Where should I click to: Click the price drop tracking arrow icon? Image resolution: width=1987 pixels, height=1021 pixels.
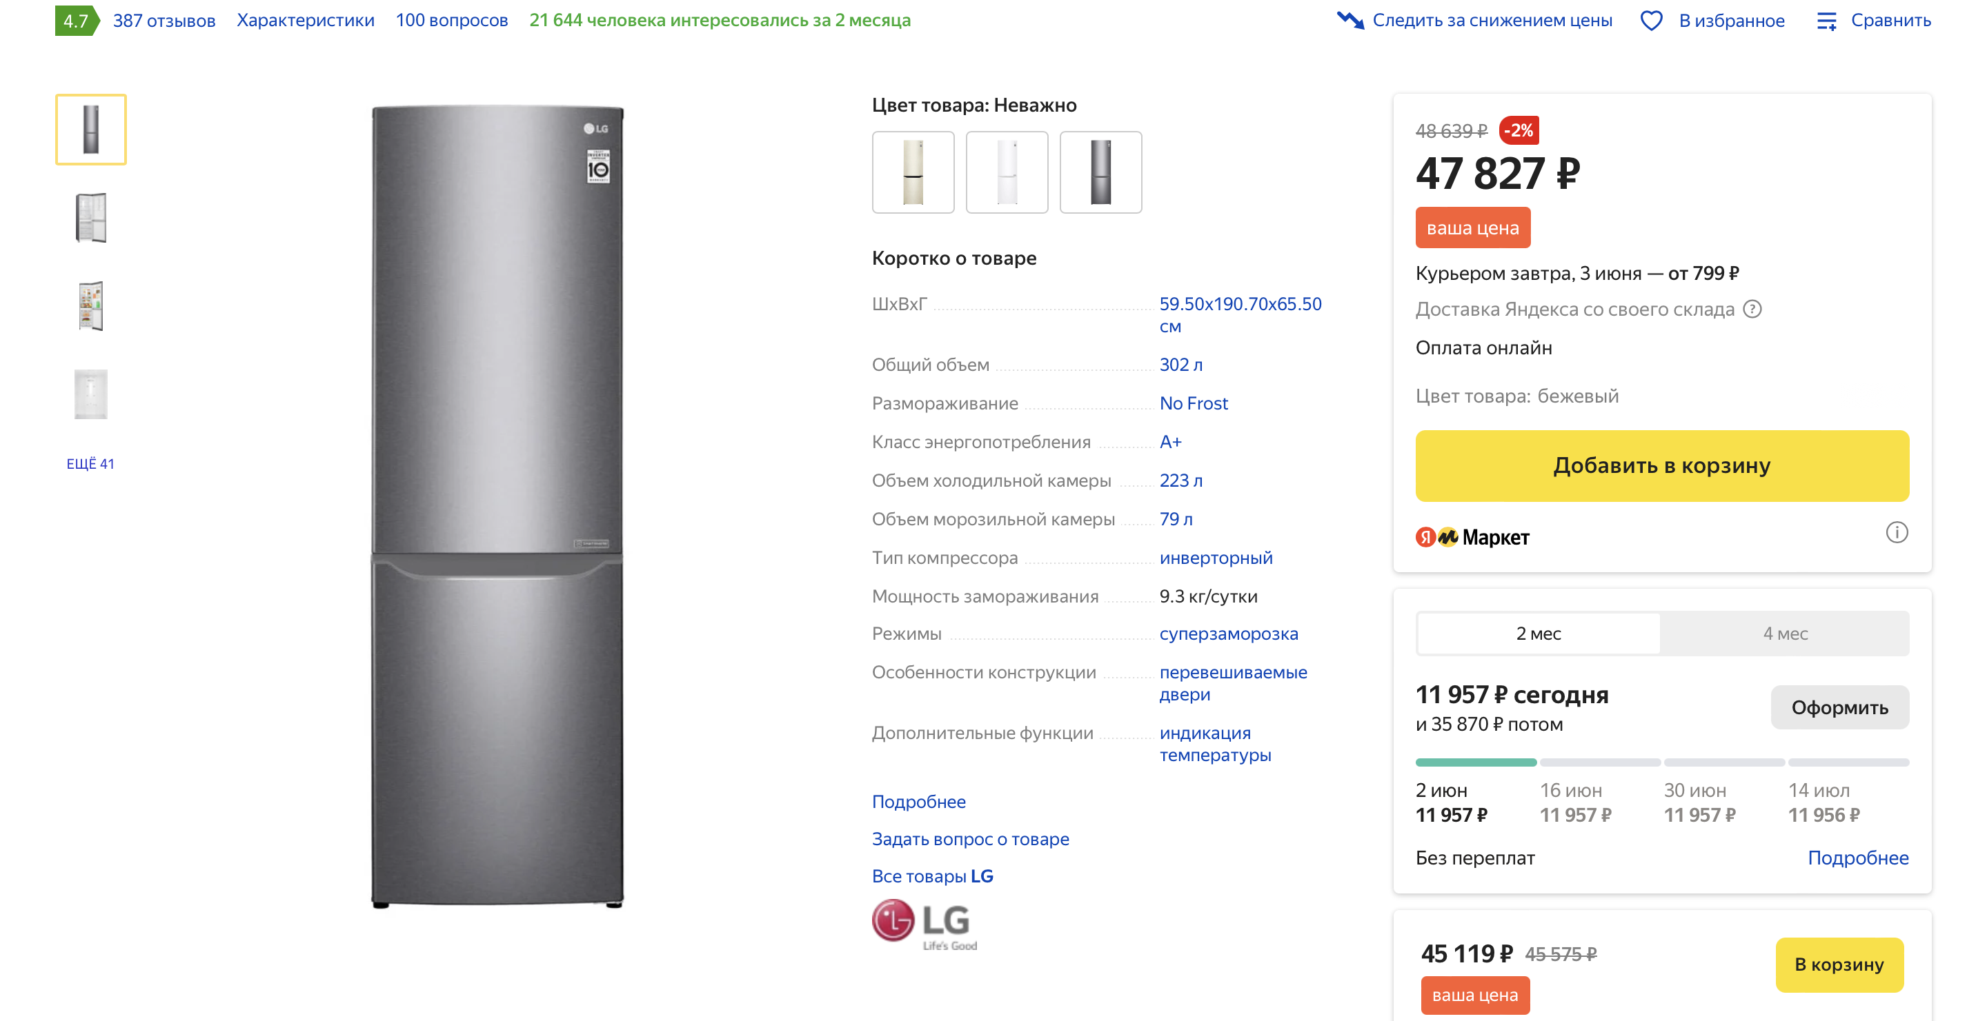tap(1350, 20)
